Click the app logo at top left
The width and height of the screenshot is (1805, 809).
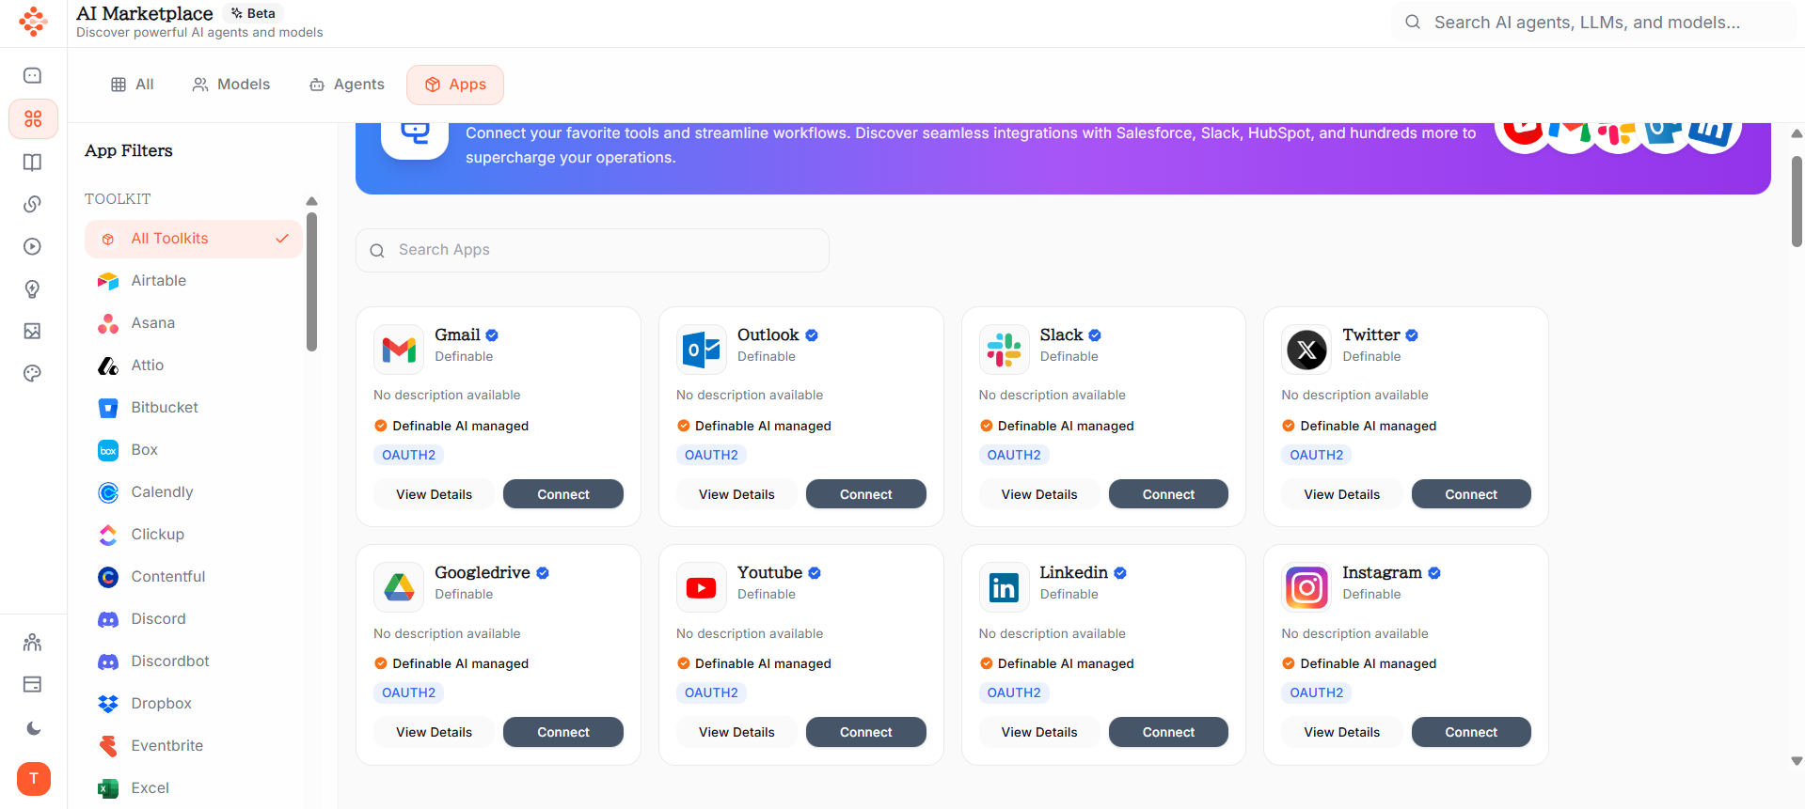[x=33, y=21]
